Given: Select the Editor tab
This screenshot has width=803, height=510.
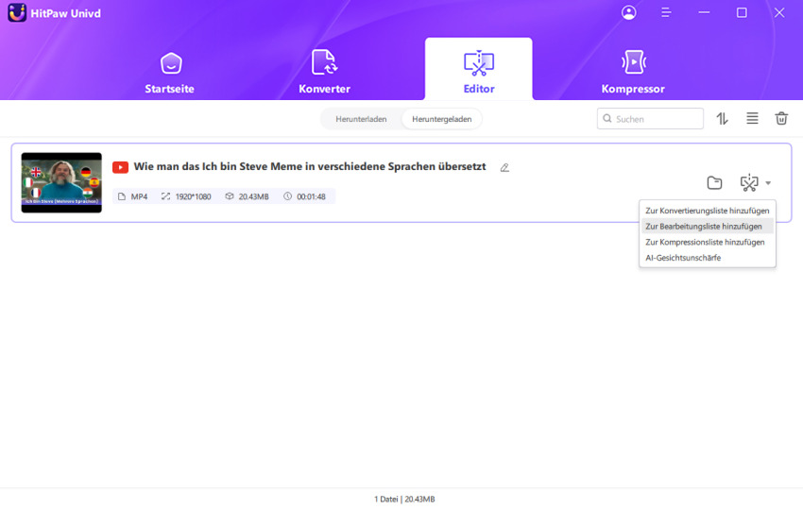Looking at the screenshot, I should click(478, 69).
